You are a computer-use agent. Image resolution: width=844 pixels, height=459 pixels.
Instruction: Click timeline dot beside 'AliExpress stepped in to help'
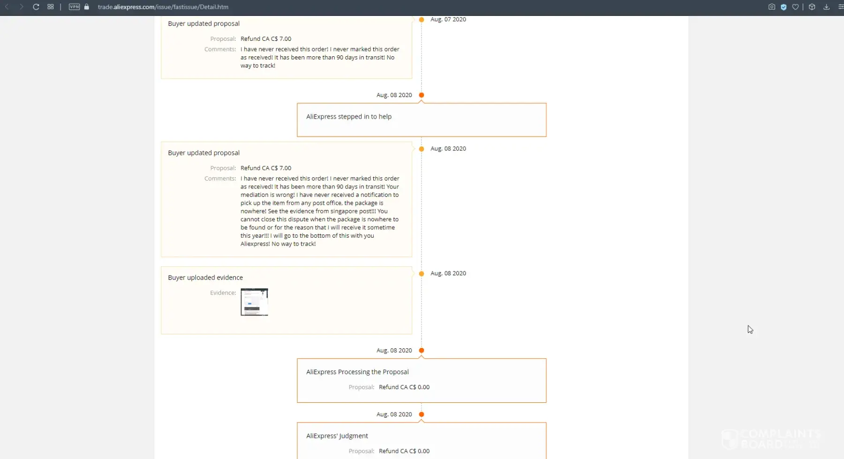click(x=422, y=95)
